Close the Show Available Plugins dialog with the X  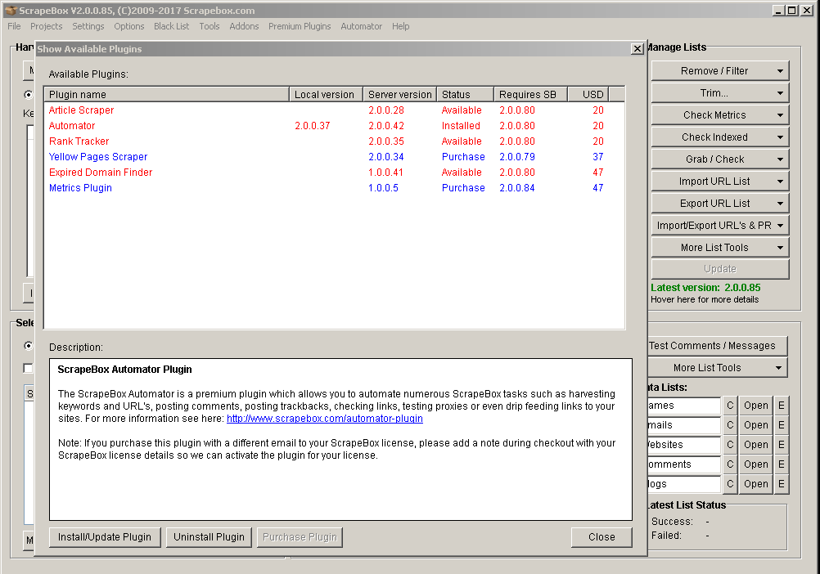[637, 48]
